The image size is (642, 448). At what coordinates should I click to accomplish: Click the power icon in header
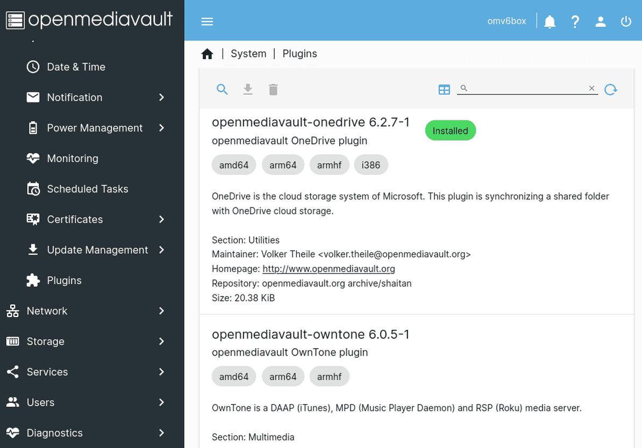626,21
